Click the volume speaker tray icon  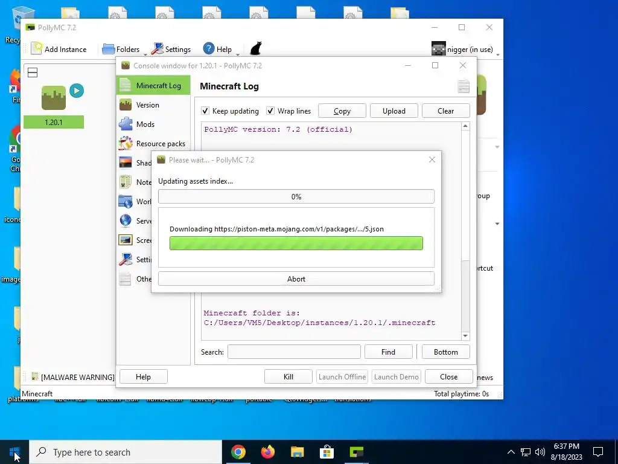point(540,452)
